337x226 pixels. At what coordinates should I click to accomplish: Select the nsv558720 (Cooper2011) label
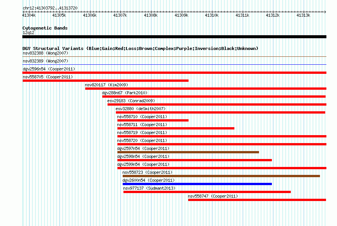click(x=142, y=140)
